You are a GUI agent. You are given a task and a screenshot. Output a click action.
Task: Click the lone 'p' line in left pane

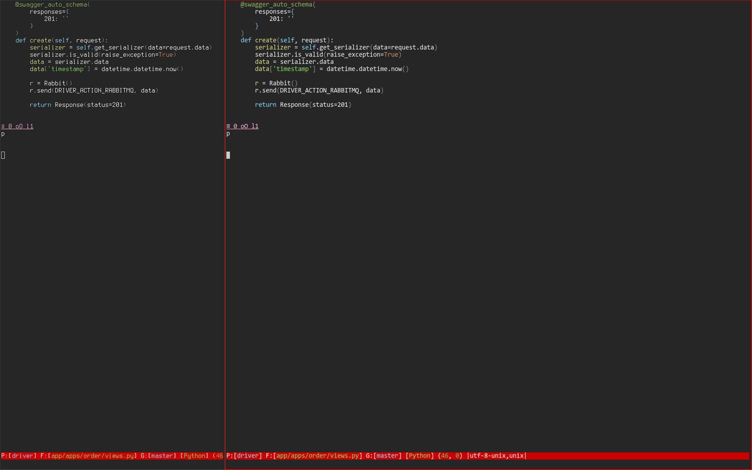point(3,134)
